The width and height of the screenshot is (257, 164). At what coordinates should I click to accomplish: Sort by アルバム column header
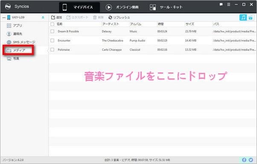tap(136, 24)
